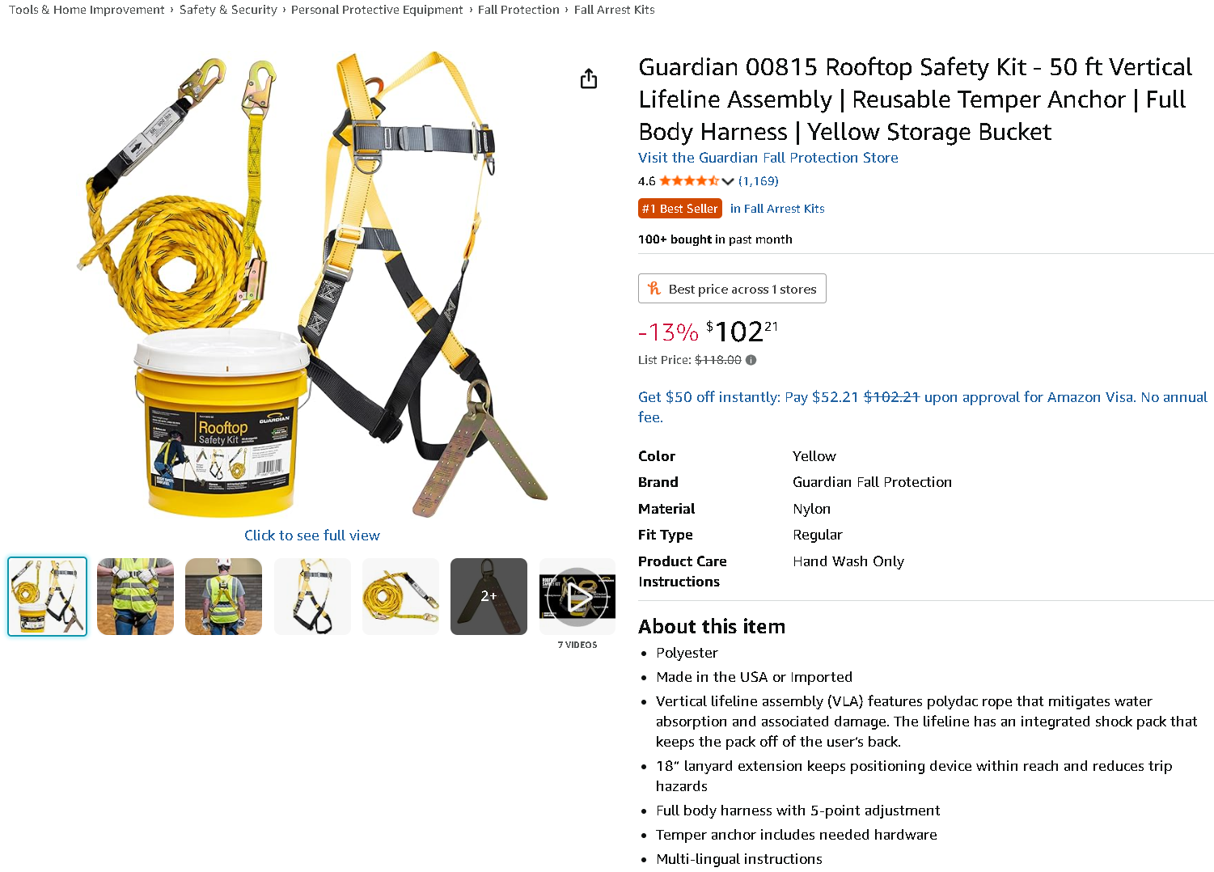Play the product video thumbnail
1214x872 pixels.
click(577, 596)
